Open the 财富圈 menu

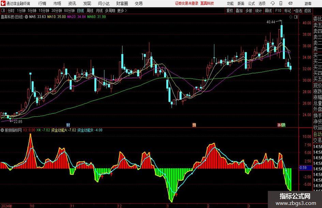click(122, 3)
